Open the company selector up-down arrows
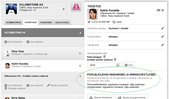This screenshot has width=169, height=99. tap(64, 9)
